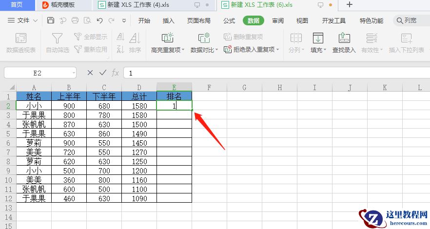Click the 自动筛选 funnel icon
This screenshot has height=229, width=430.
57,38
